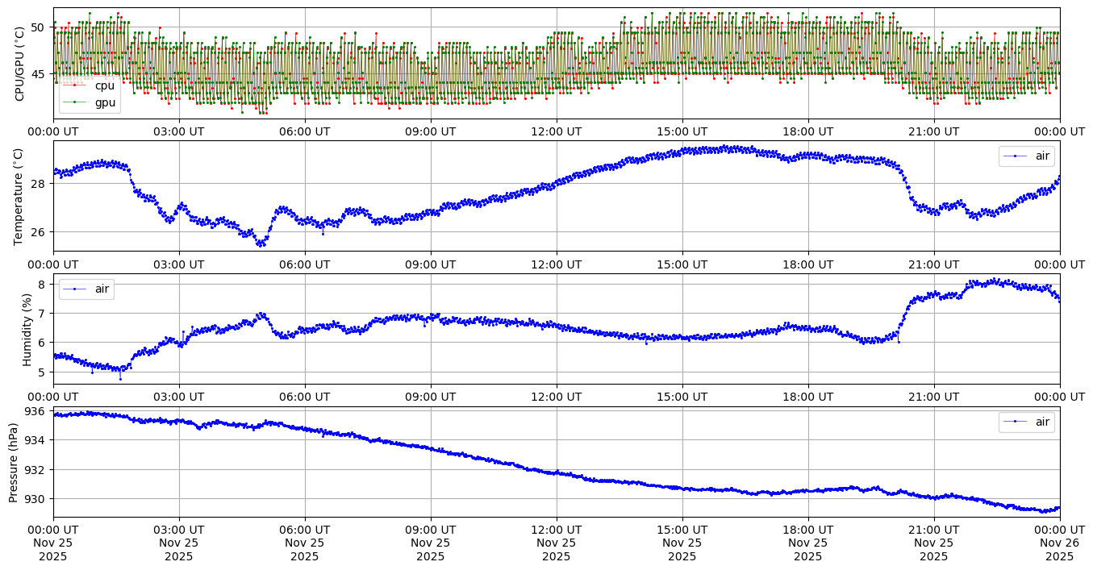Click the cpu legend entry in top chart
The height and width of the screenshot is (570, 1093).
tap(105, 85)
